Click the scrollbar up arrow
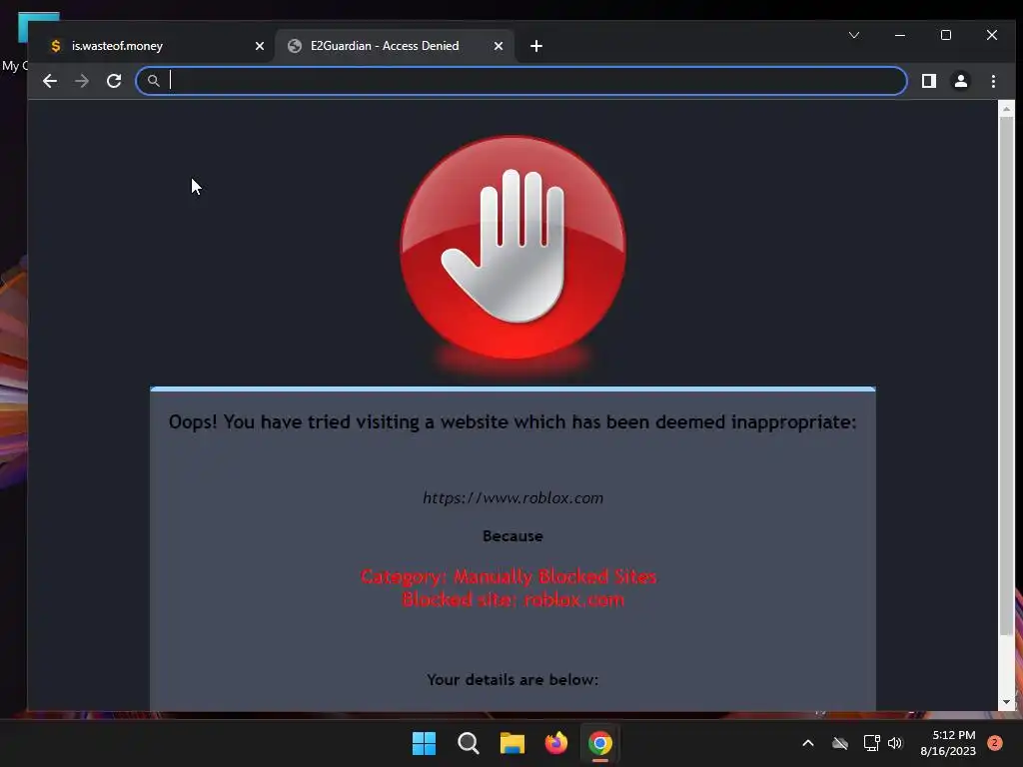This screenshot has width=1023, height=767. point(1006,109)
